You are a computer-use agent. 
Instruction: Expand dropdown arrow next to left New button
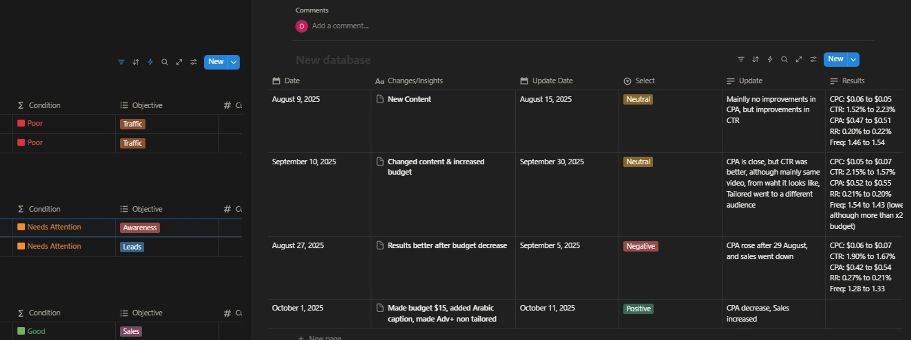pos(233,62)
